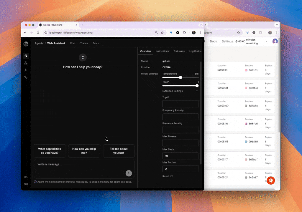Reset model settings using Reset control
Viewport: 302px width, 212px height.
pyautogui.click(x=166, y=175)
